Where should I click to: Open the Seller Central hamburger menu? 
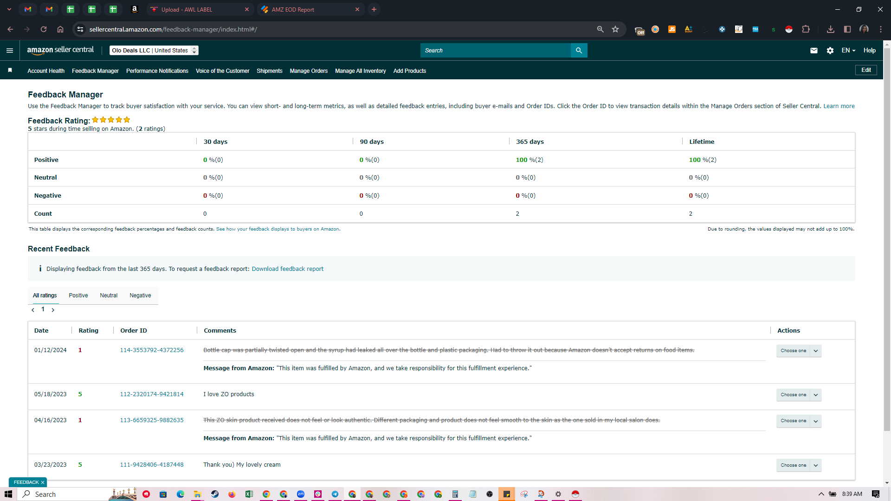[10, 51]
